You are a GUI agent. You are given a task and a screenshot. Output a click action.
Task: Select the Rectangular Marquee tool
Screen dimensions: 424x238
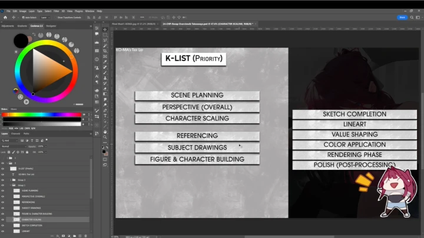105,35
